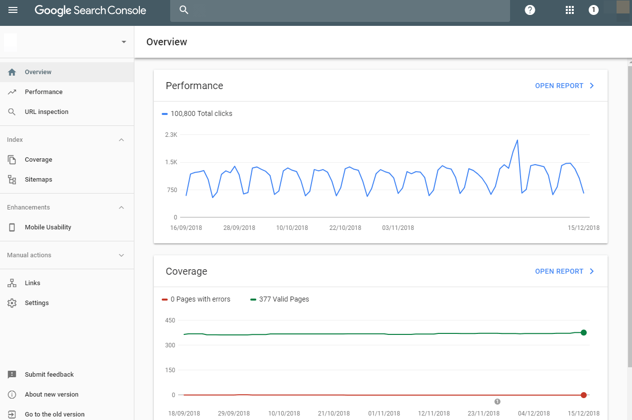Open the Google apps grid
The width and height of the screenshot is (632, 420).
(x=569, y=10)
